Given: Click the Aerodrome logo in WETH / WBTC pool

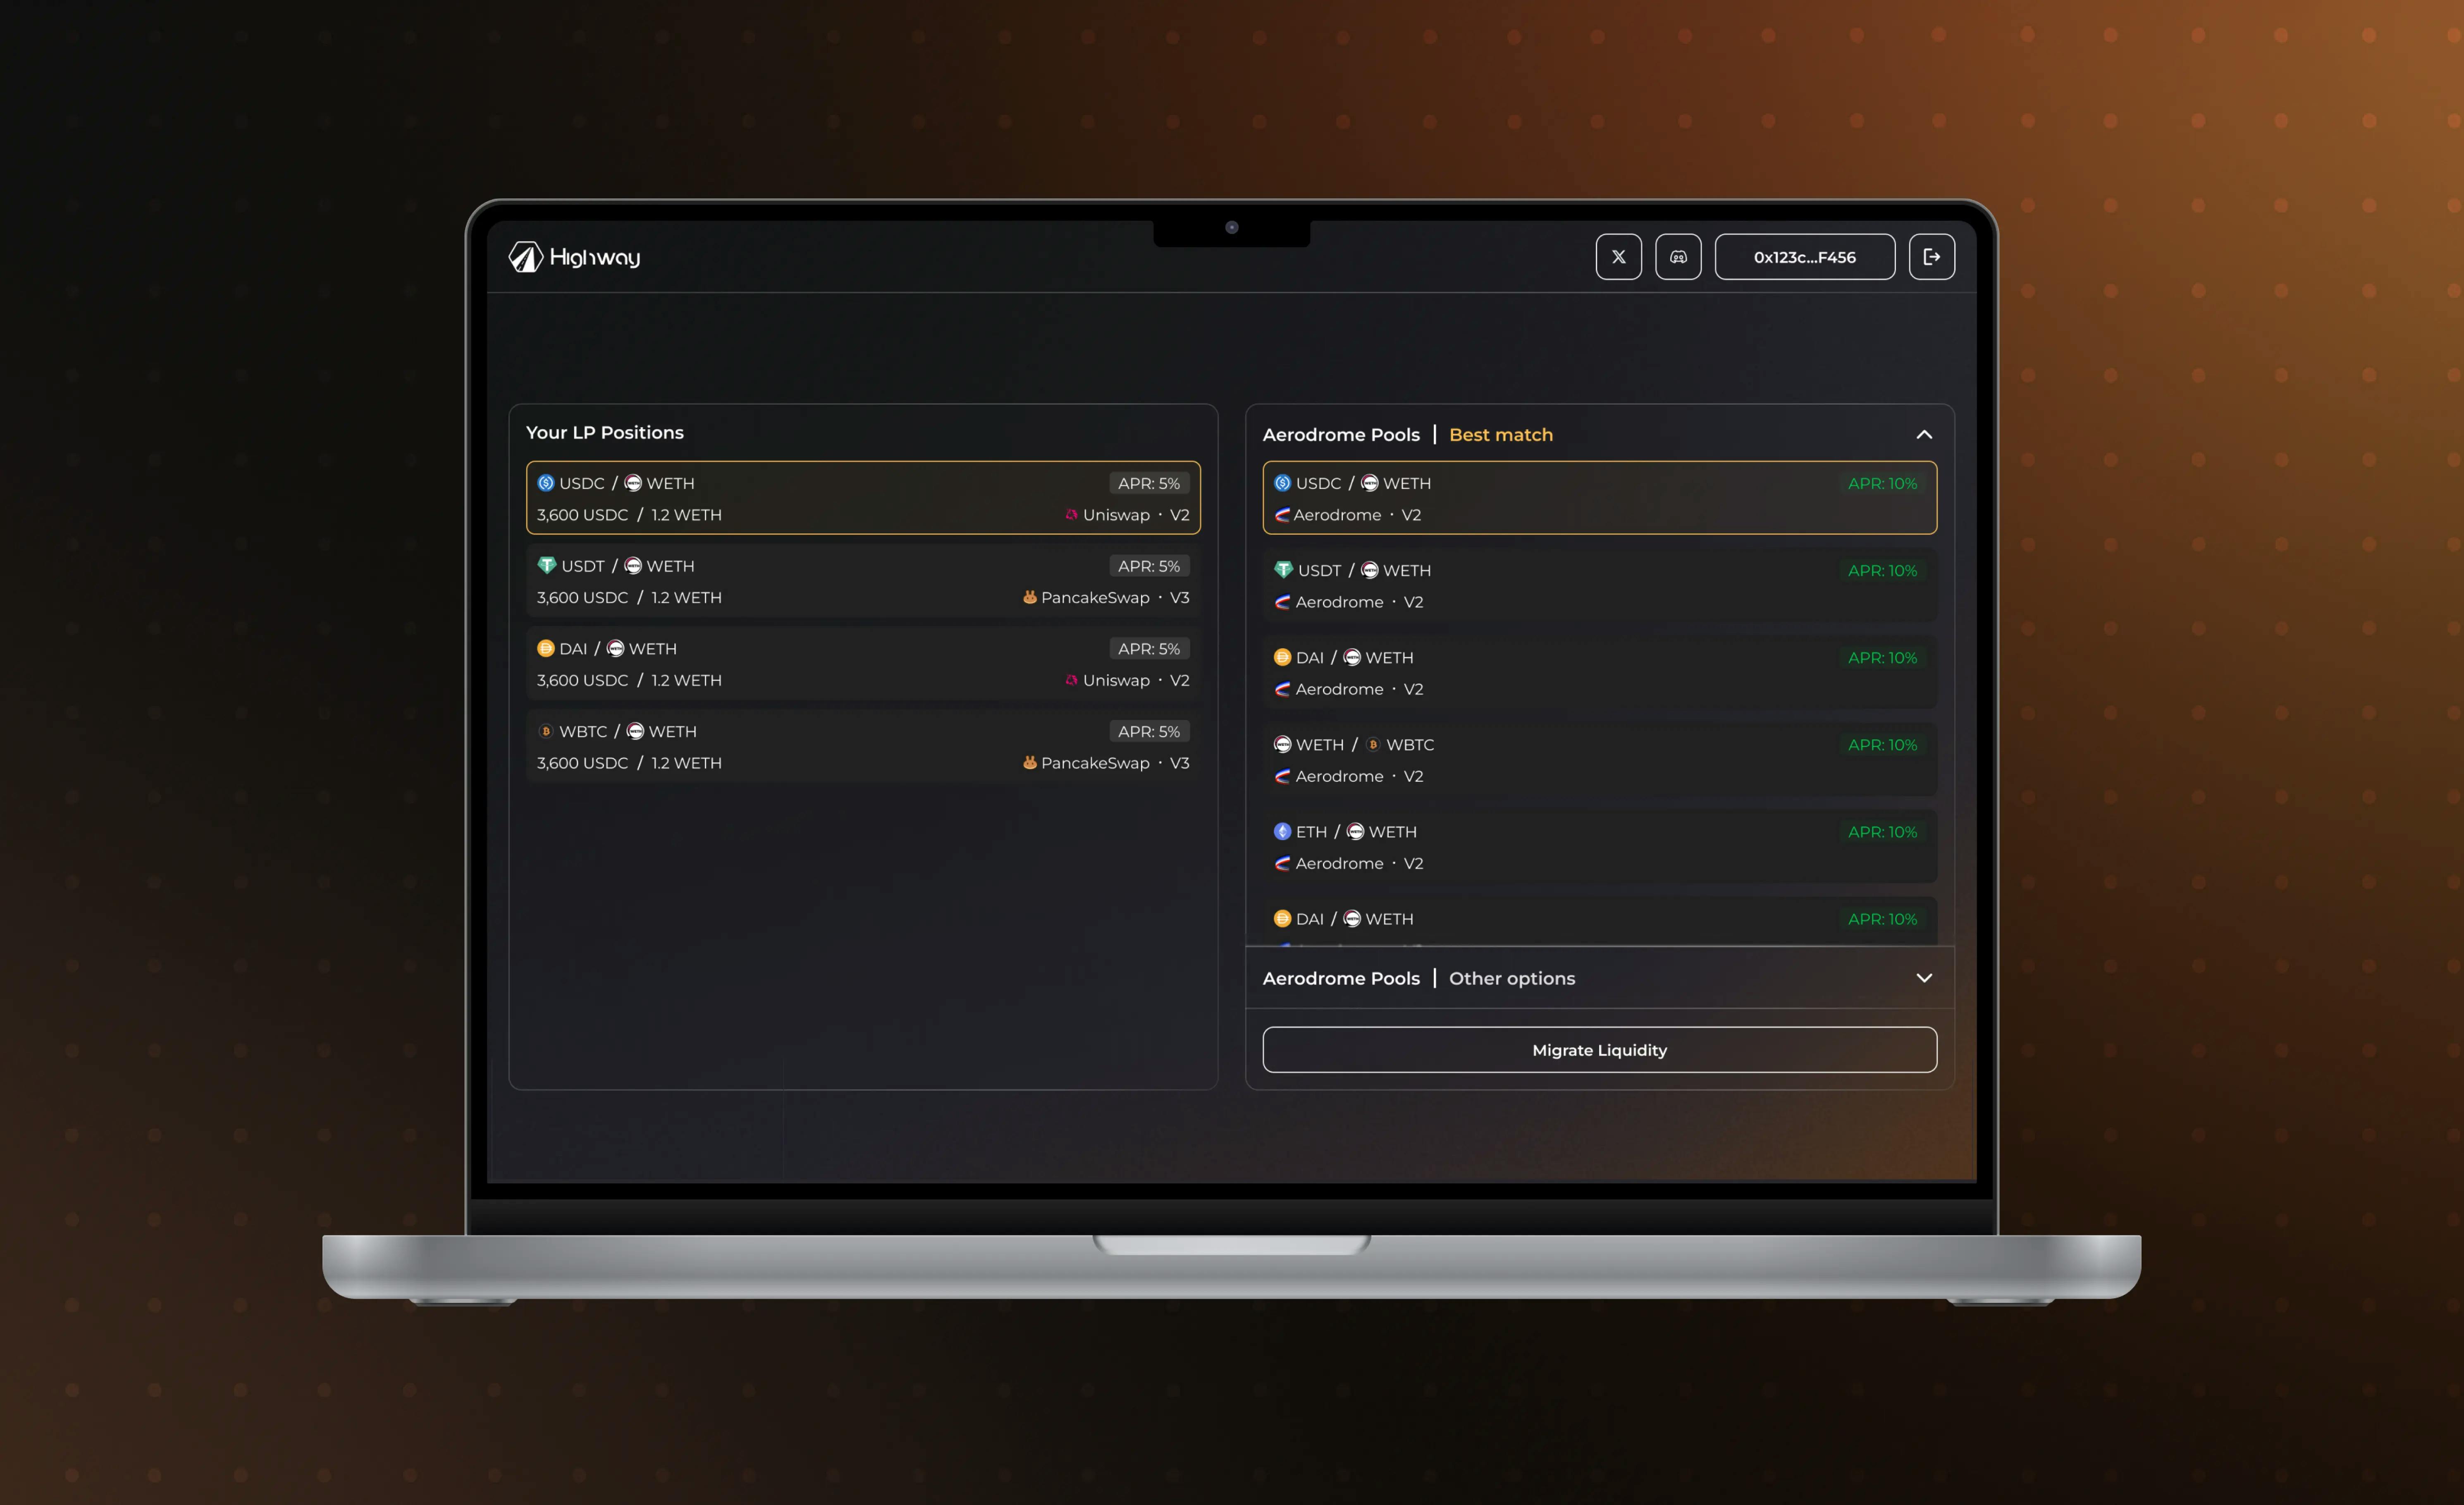Looking at the screenshot, I should pos(1282,776).
